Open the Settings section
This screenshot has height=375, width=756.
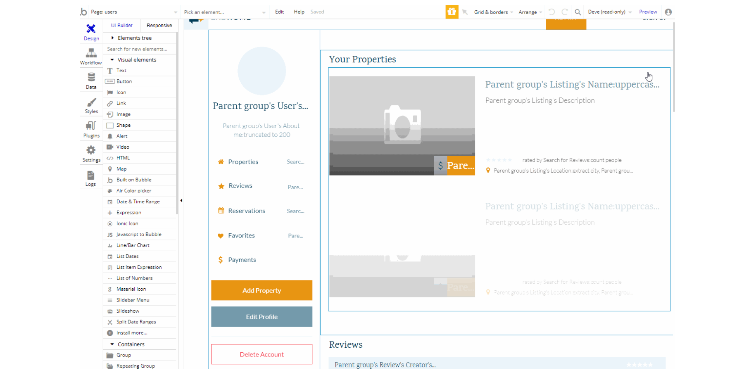(x=91, y=154)
